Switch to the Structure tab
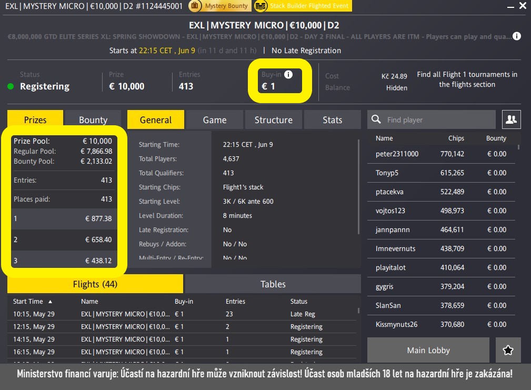531x390 pixels. 273,119
